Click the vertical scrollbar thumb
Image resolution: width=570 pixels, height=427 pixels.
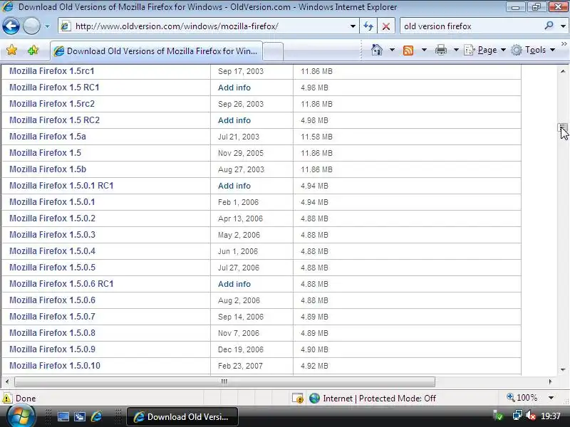tap(562, 127)
